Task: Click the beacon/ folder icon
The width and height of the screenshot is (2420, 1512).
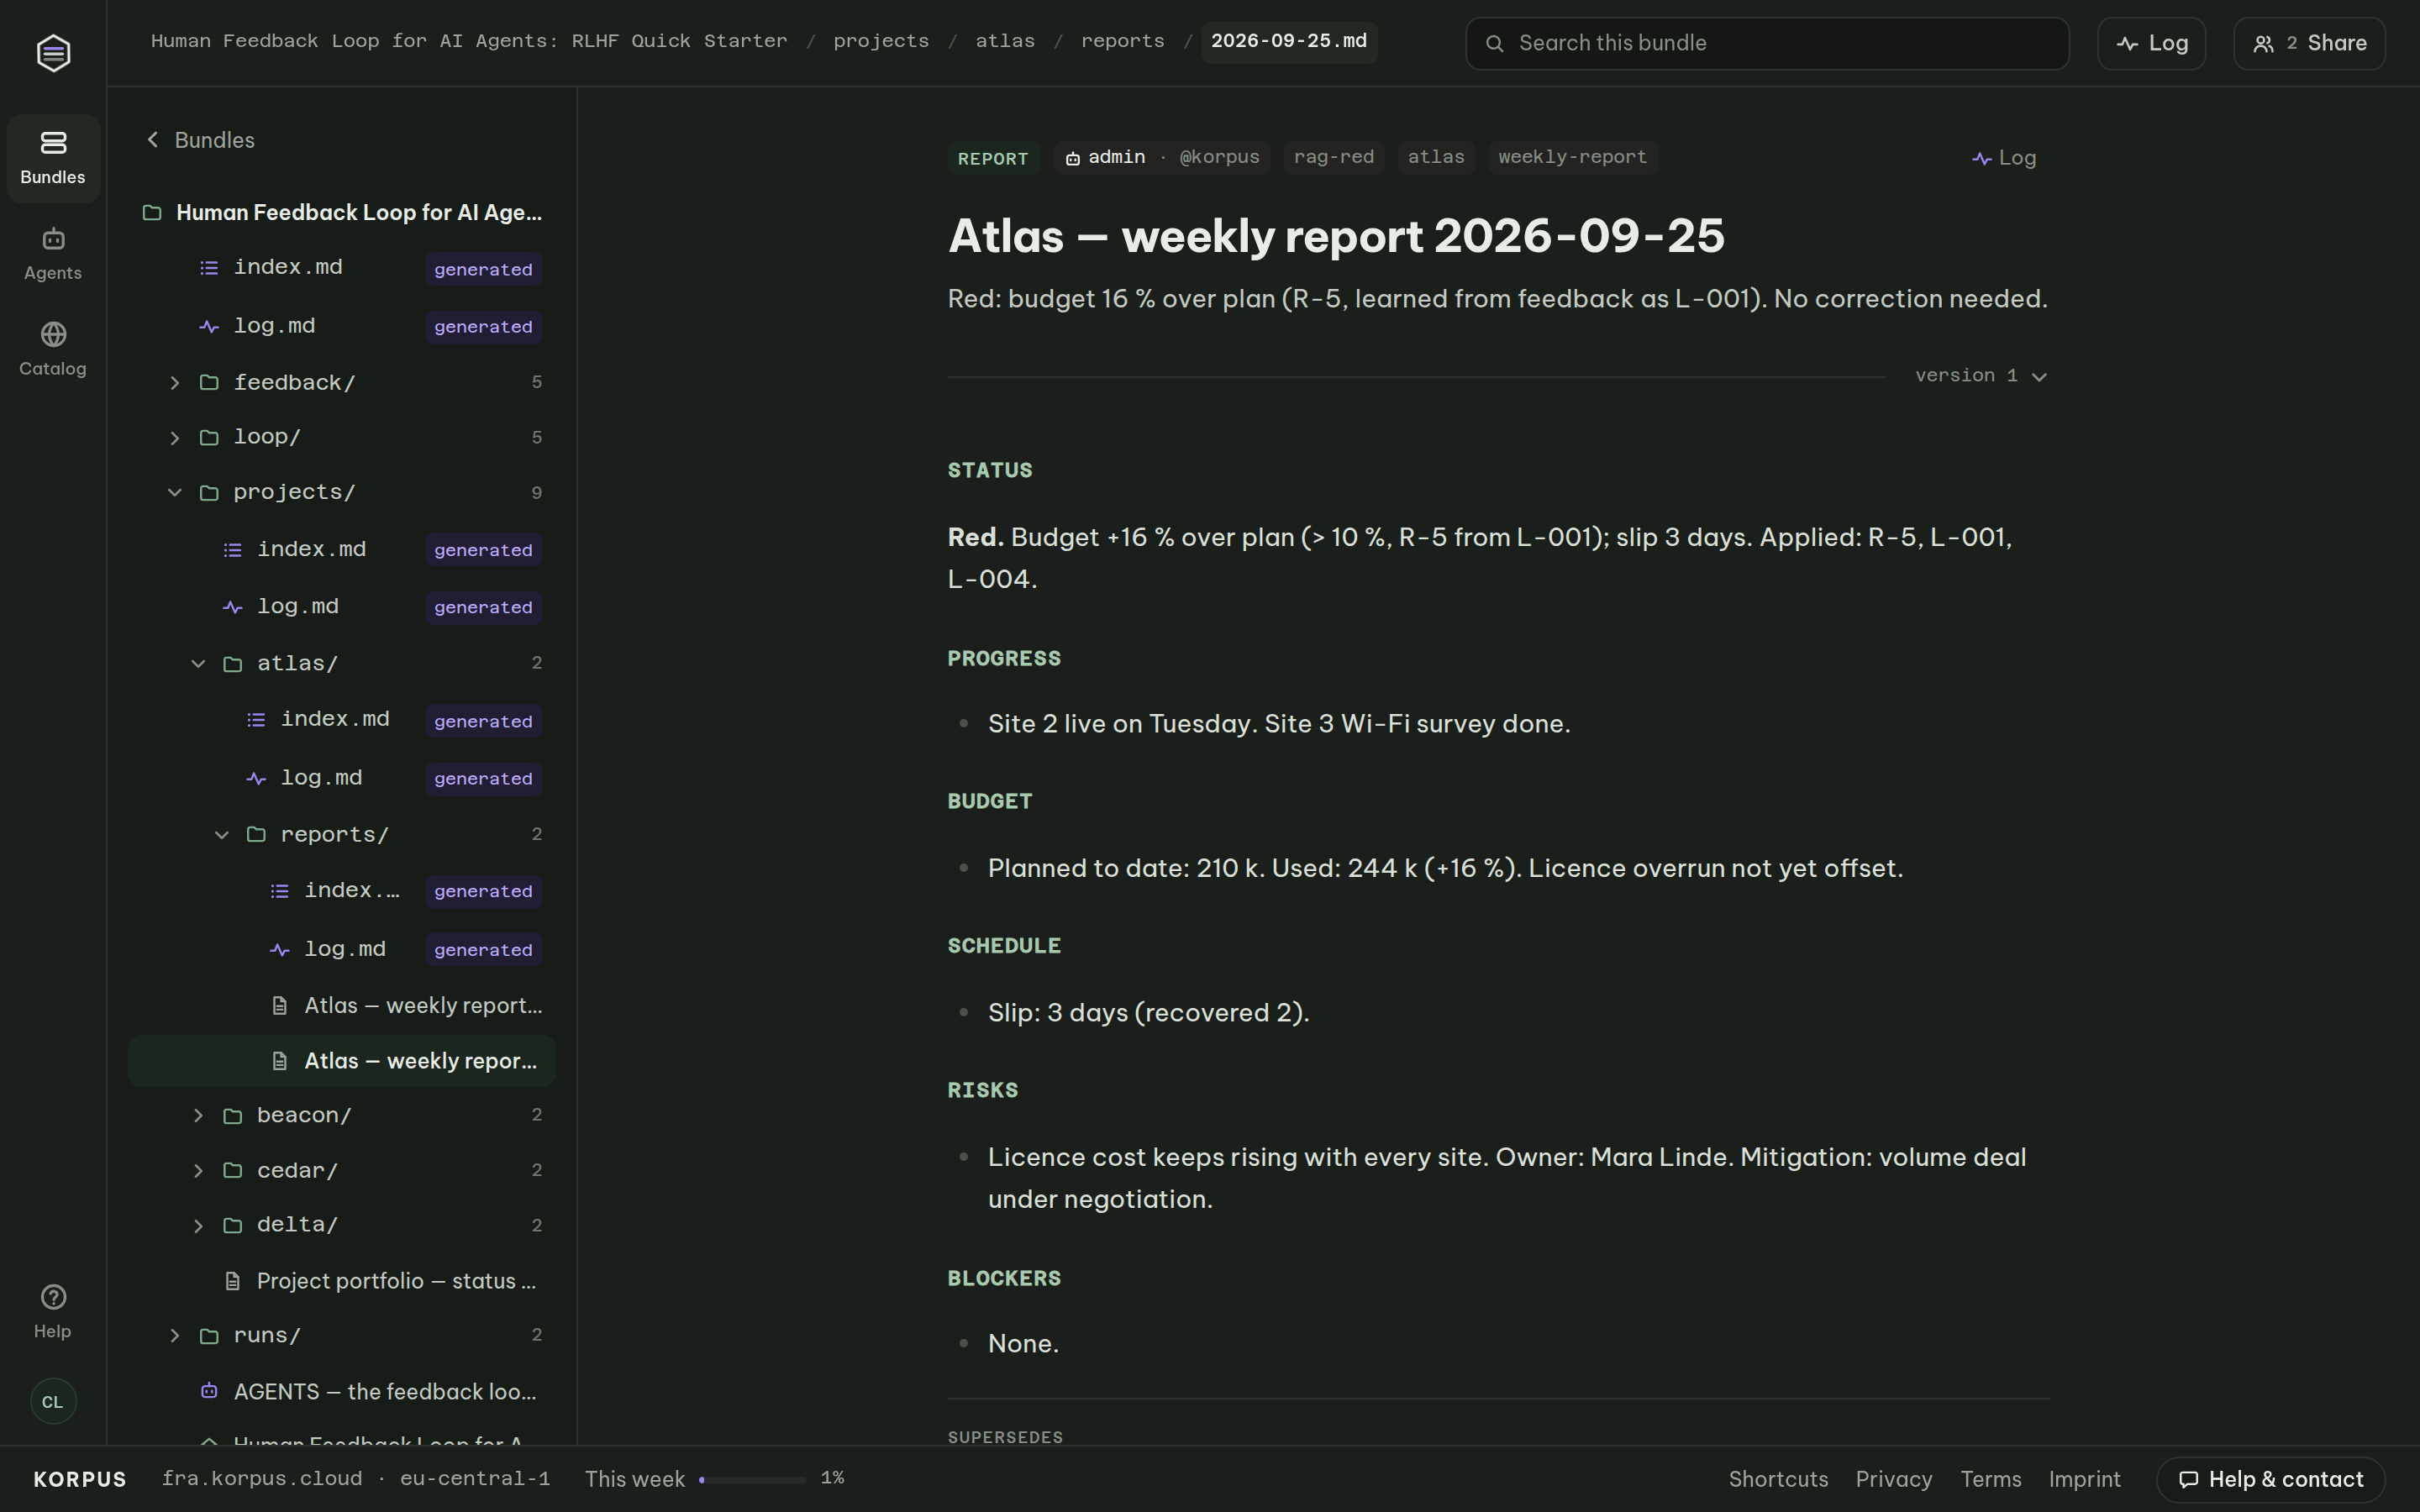Action: 233,1115
